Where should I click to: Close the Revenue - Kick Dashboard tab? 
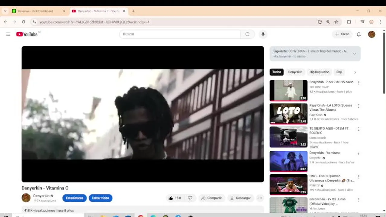[x=64, y=11]
